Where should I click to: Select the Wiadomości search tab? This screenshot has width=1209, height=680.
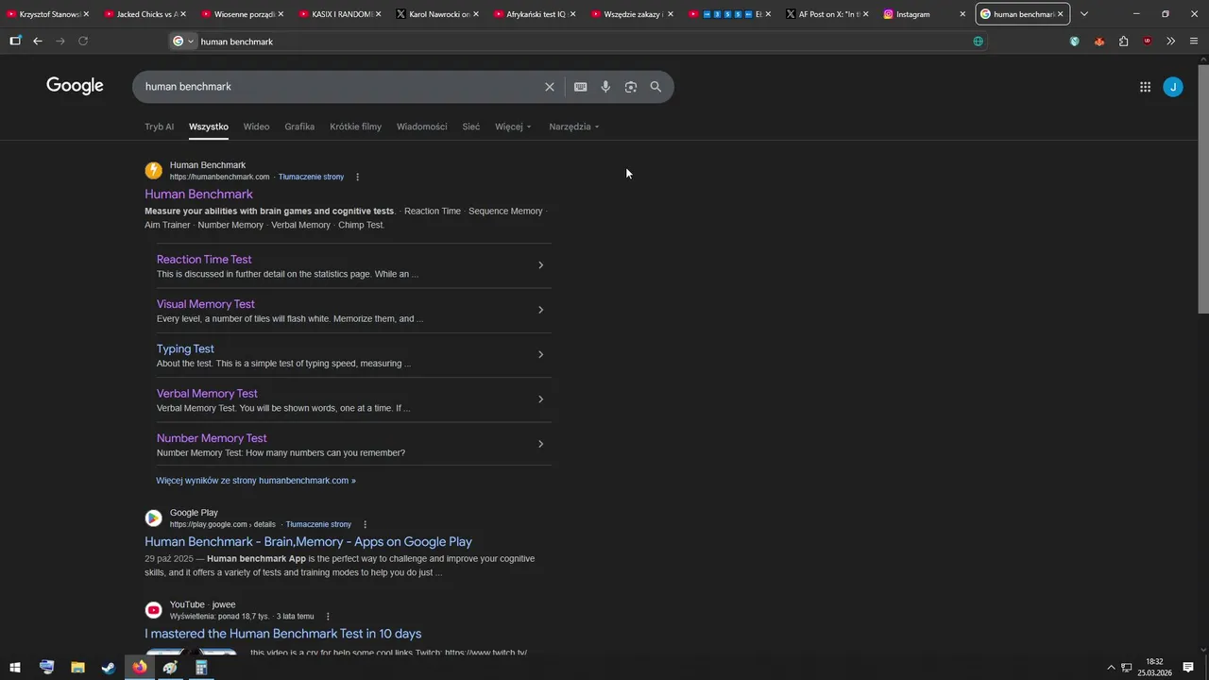click(x=422, y=127)
